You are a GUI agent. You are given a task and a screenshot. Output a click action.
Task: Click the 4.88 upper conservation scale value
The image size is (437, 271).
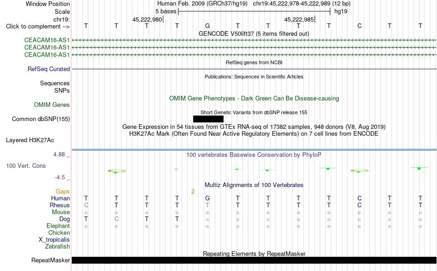coord(59,155)
